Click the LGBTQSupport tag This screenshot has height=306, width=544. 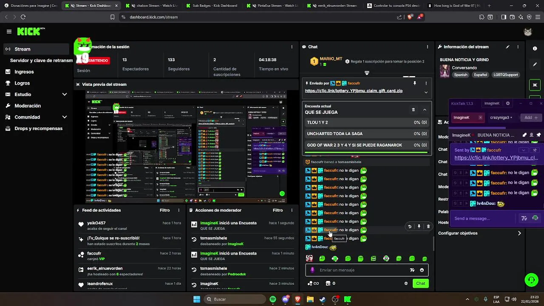click(506, 75)
